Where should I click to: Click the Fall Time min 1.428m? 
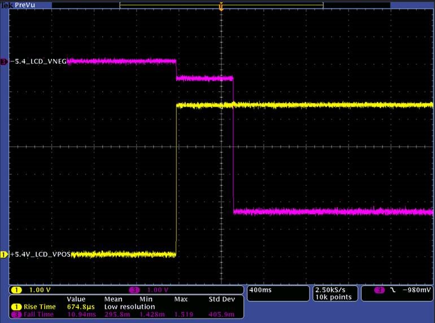click(x=152, y=315)
